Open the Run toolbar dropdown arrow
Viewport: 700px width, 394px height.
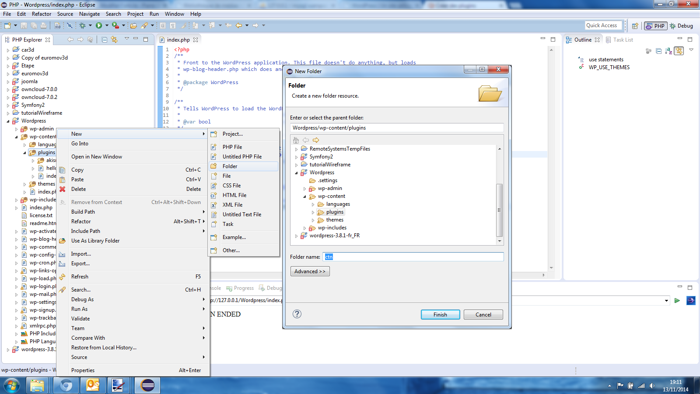coord(107,25)
